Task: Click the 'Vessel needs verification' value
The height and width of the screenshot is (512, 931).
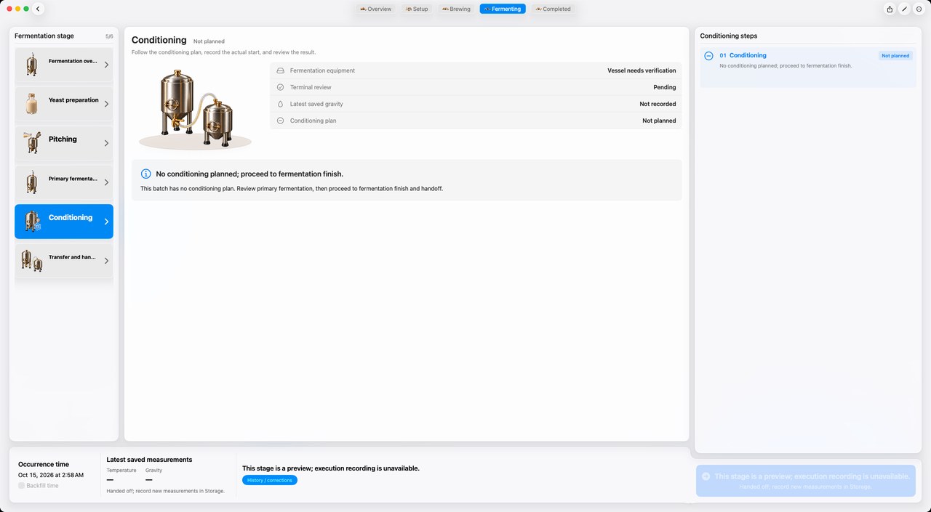Action: click(x=642, y=70)
